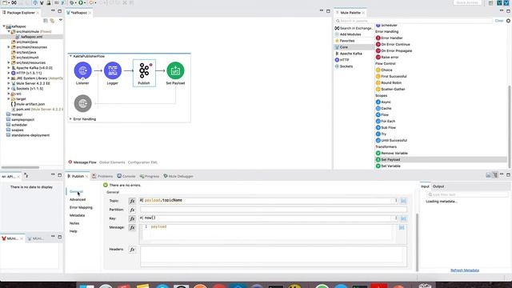This screenshot has width=512, height=288.
Task: Click Add Modules in palette
Action: click(x=348, y=34)
